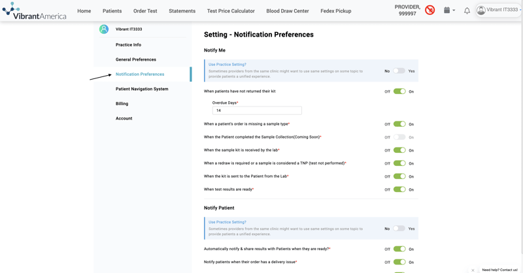523x273 pixels.
Task: Toggle Patient completed Sample Collection switch
Action: click(399, 137)
